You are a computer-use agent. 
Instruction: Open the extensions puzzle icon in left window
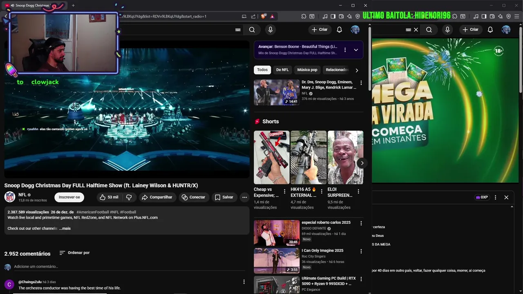304,16
